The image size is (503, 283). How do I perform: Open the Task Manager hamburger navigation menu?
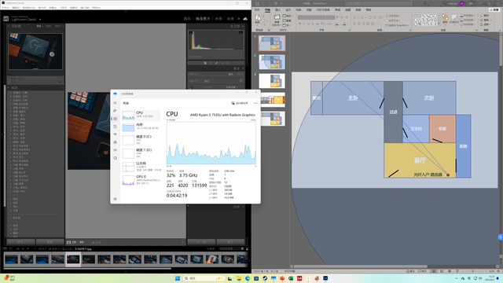(x=115, y=103)
